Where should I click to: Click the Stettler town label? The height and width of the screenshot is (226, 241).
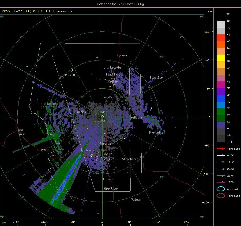click(156, 78)
